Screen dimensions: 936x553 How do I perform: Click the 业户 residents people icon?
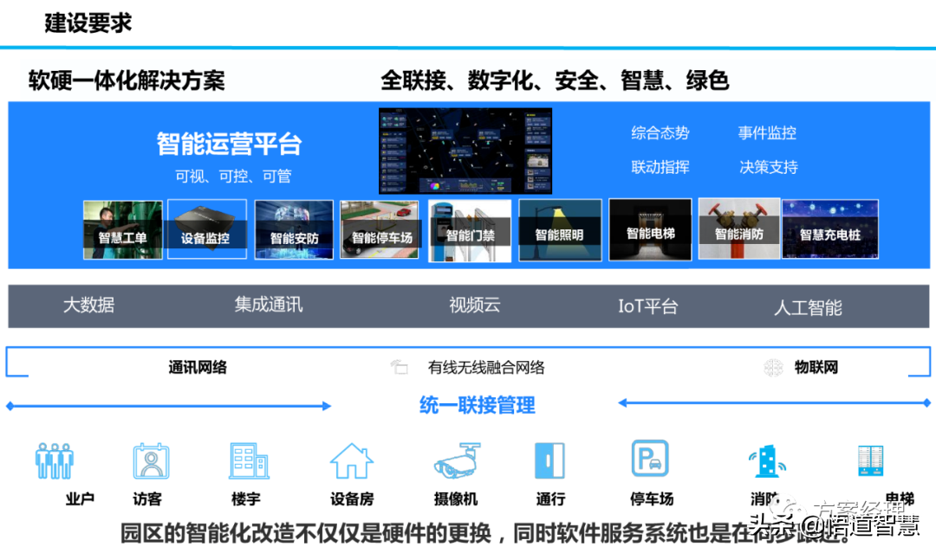[55, 460]
